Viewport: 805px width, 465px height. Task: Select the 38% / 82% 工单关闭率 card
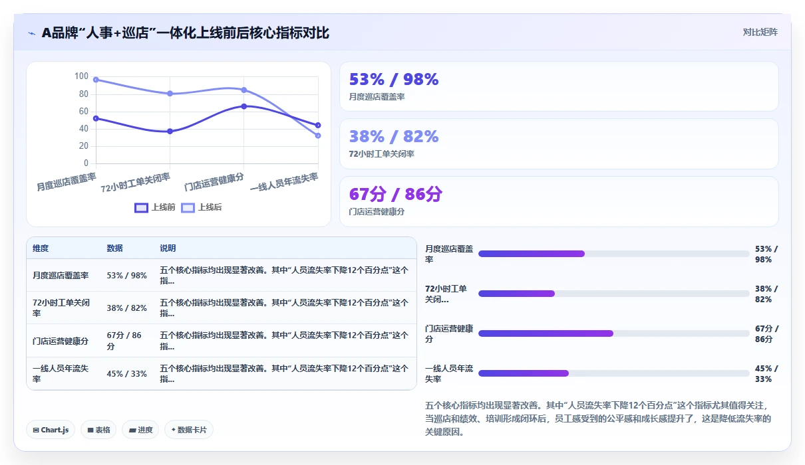click(x=559, y=143)
